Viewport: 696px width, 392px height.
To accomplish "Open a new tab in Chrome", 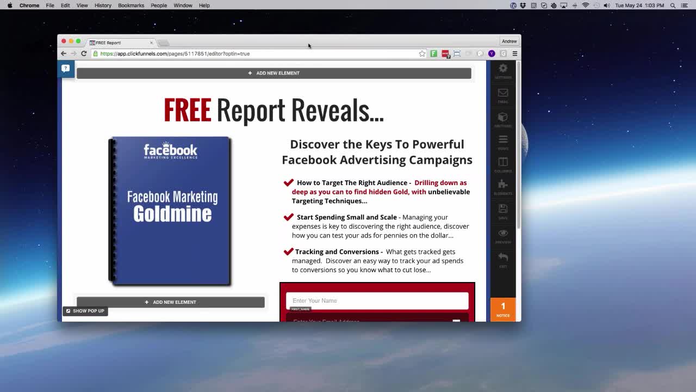I will [164, 42].
